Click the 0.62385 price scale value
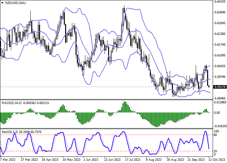Viewport: 227px width, 163px height. 220,34
